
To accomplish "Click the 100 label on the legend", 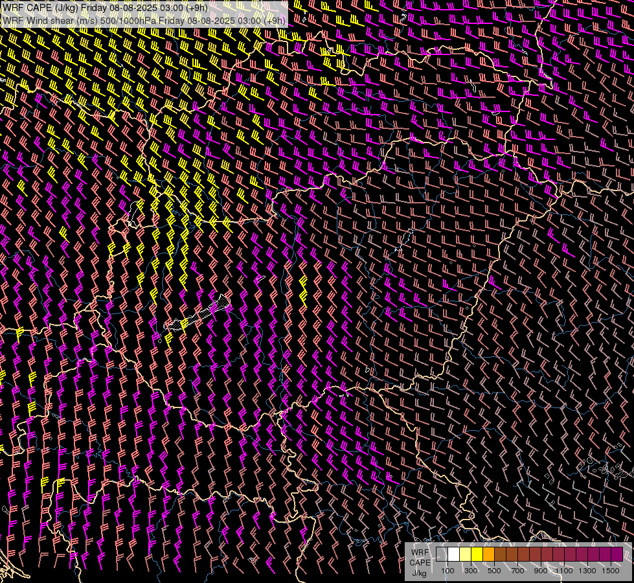I will tap(447, 571).
